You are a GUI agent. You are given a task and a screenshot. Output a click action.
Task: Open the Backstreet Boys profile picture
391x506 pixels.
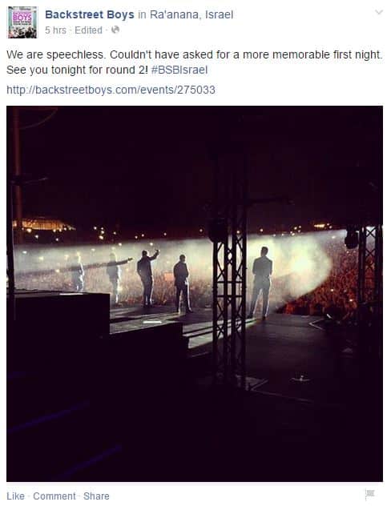(22, 22)
